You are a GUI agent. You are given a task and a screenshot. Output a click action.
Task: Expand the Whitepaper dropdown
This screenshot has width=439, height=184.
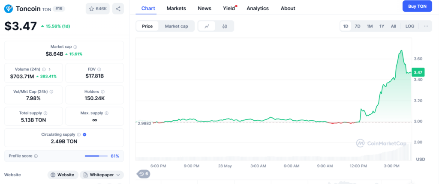point(118,175)
